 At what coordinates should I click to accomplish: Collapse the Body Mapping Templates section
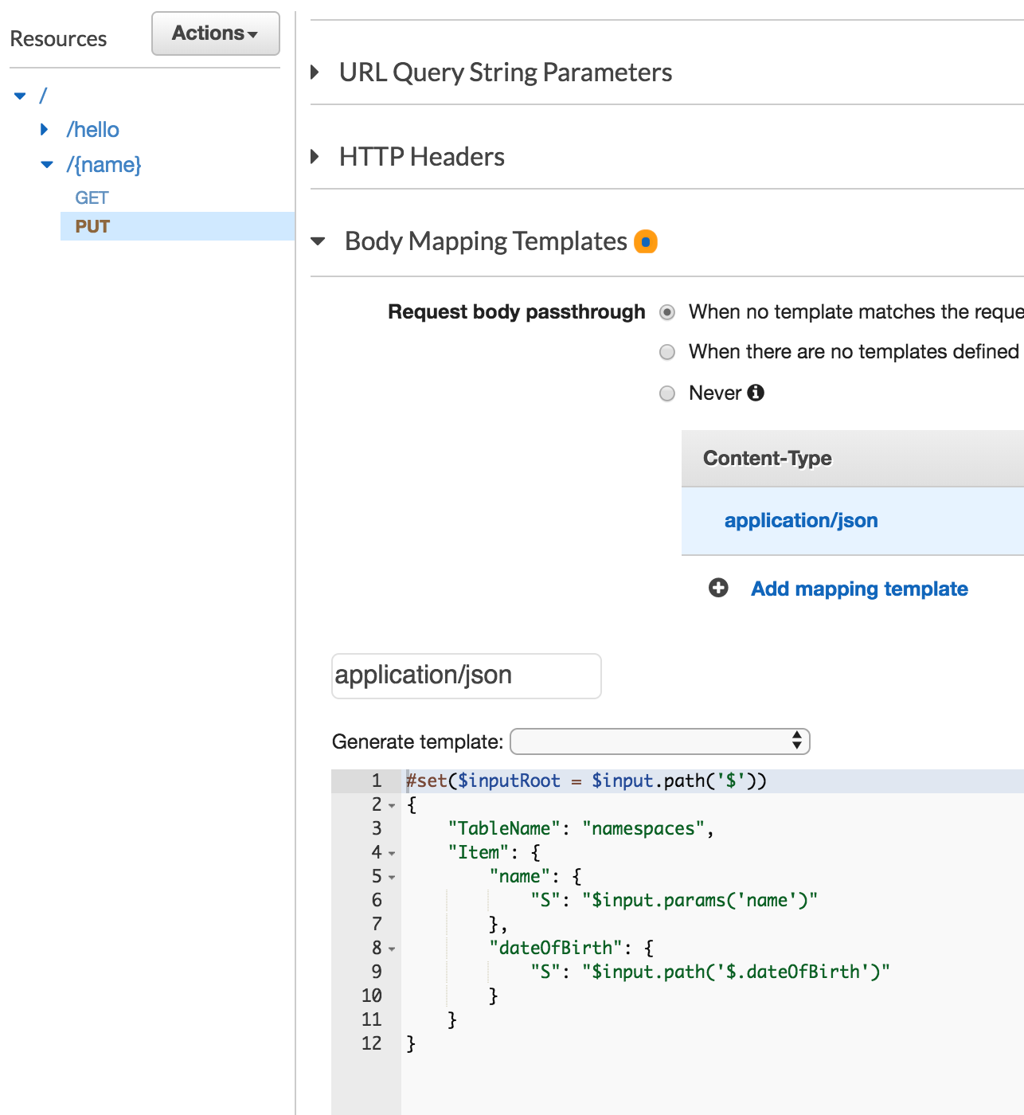(x=319, y=241)
